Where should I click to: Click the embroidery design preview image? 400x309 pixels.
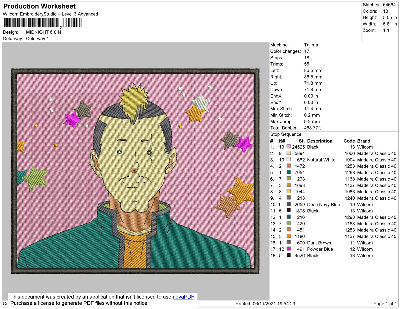click(135, 171)
